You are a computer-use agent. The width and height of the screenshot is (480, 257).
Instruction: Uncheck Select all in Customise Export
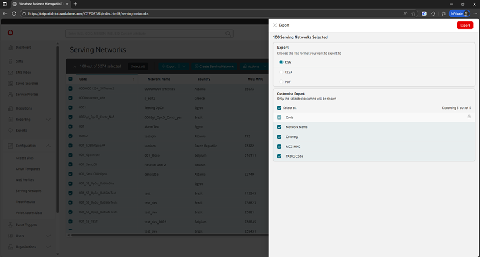click(279, 108)
